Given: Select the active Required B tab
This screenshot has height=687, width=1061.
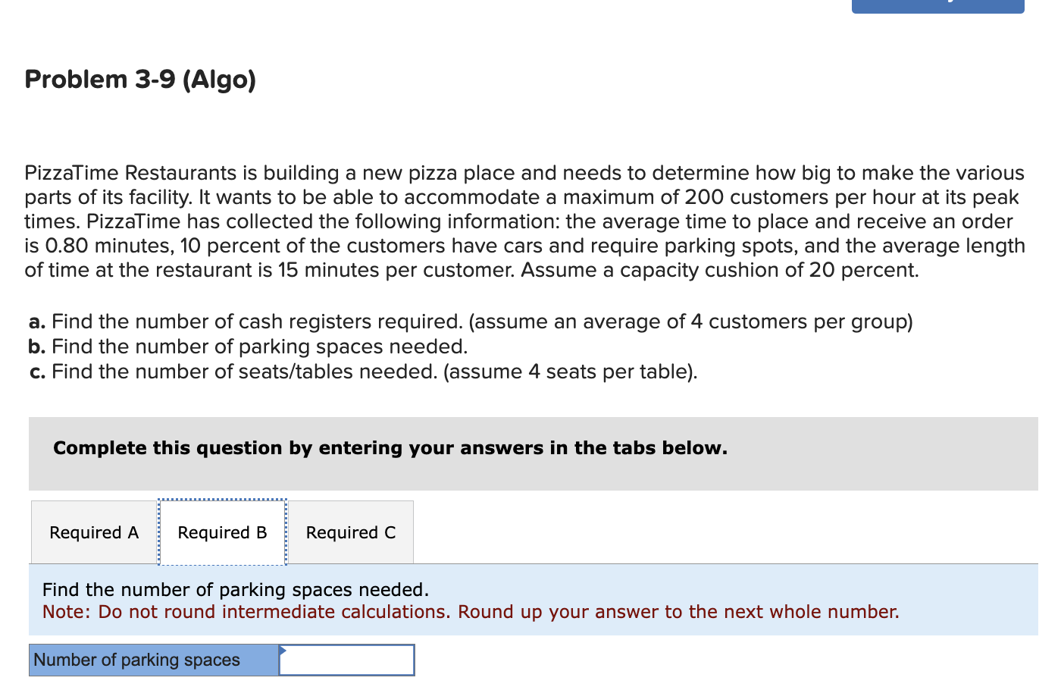Looking at the screenshot, I should coord(222,532).
